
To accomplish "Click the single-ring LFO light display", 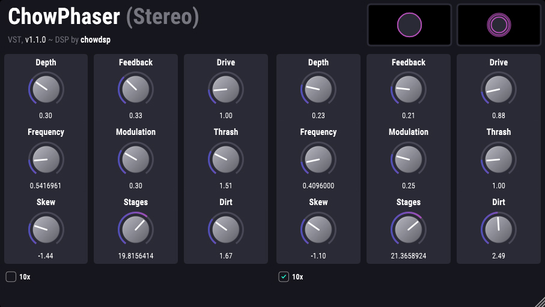I will tap(409, 25).
